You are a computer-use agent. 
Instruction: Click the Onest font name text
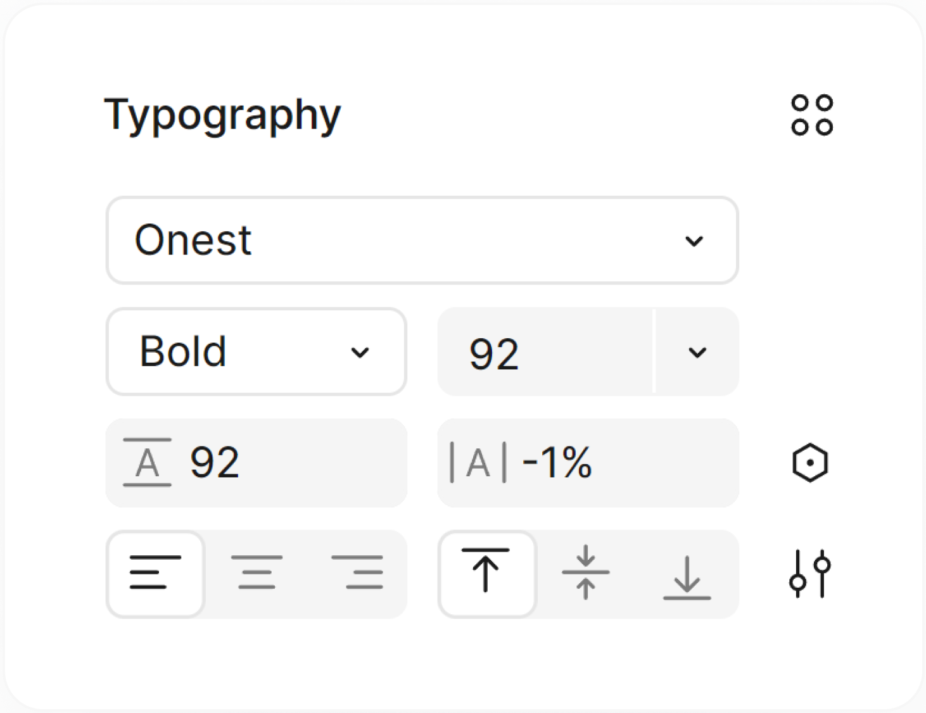193,241
